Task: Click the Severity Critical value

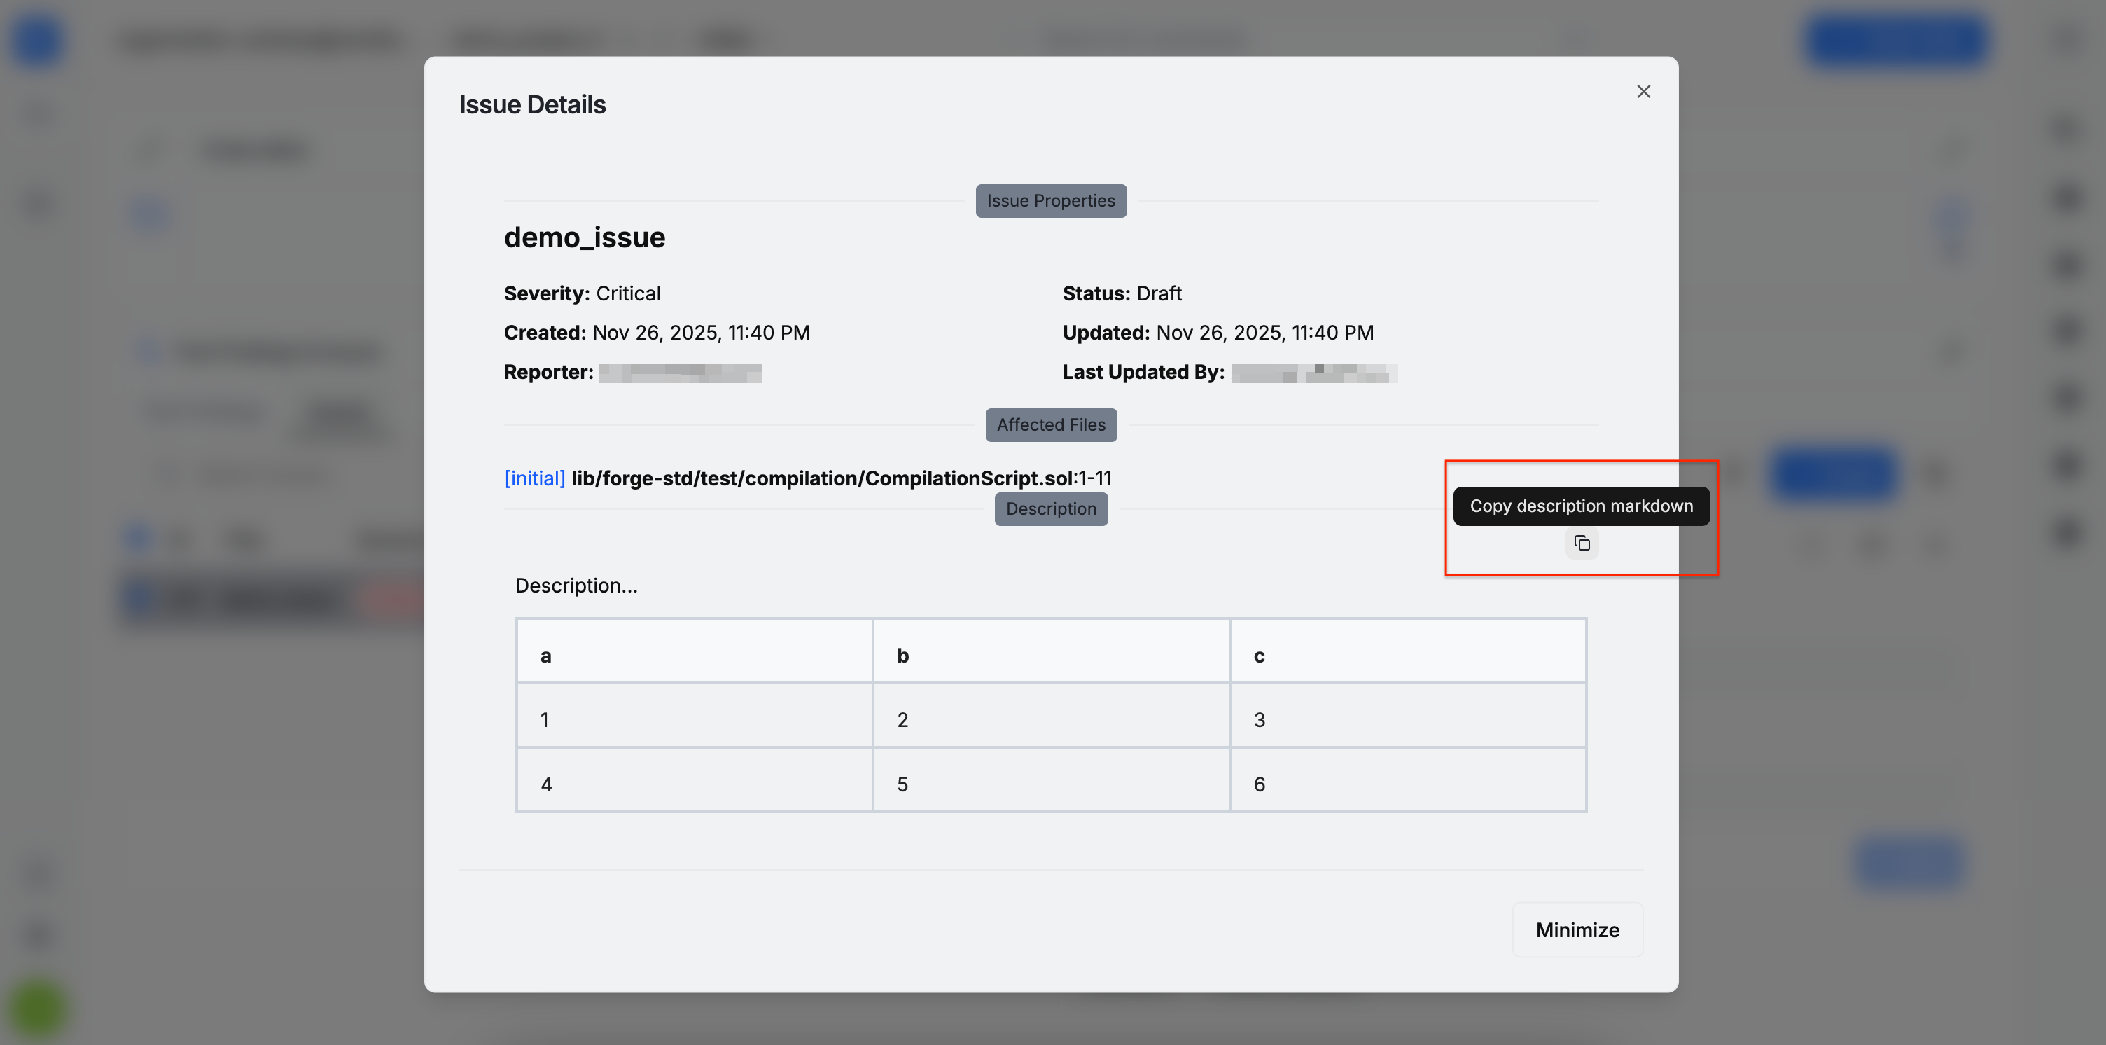Action: tap(628, 293)
